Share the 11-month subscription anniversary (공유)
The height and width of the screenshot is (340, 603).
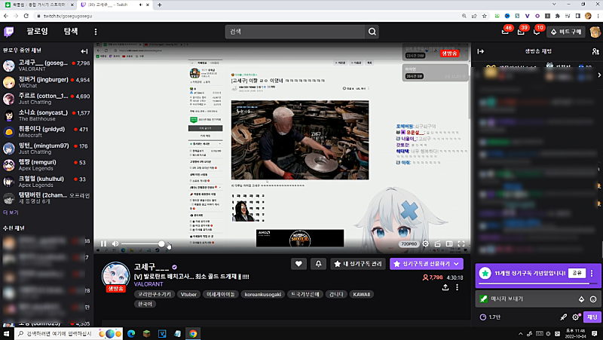click(577, 273)
